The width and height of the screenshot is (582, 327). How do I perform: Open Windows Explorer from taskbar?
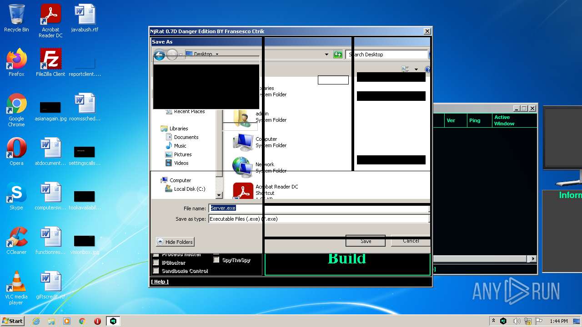coord(51,321)
